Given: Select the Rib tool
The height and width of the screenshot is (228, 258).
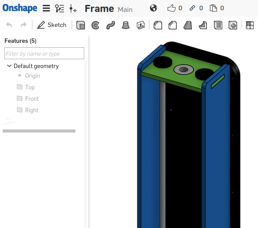Looking at the screenshot, I should [203, 25].
